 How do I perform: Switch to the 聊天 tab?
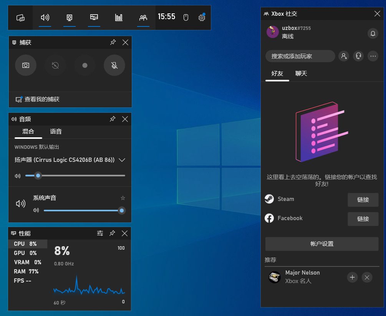click(x=301, y=74)
